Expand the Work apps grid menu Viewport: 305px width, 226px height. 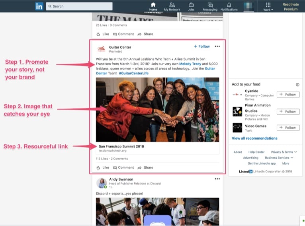268,7
